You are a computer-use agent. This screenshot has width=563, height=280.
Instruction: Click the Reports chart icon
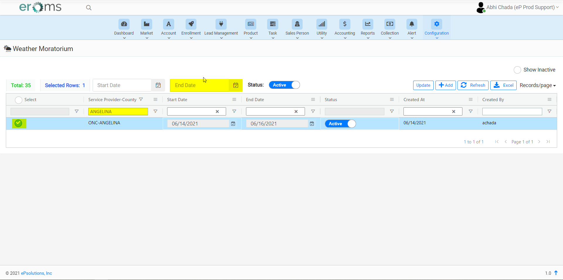coord(368,24)
